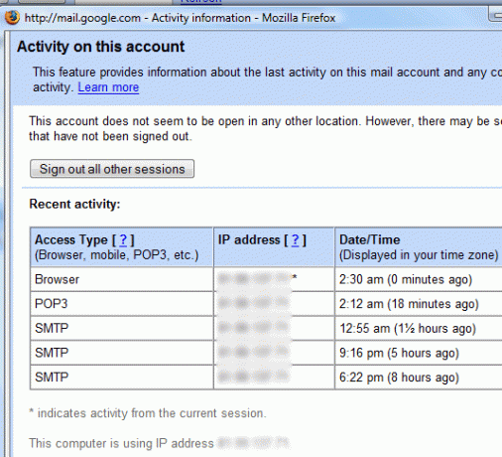Click the blurred IP in POP3 row

coord(254,303)
